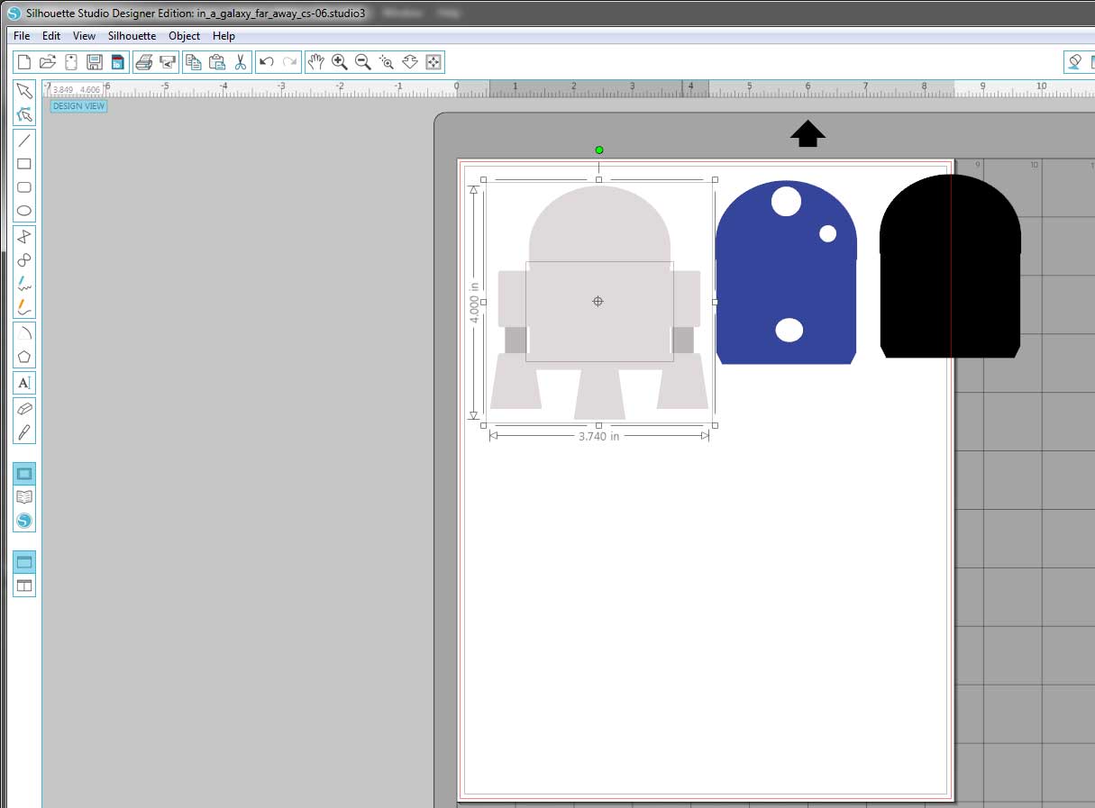Select the Draw an Ellipse tool
Viewport: 1095px width, 808px height.
(x=24, y=211)
